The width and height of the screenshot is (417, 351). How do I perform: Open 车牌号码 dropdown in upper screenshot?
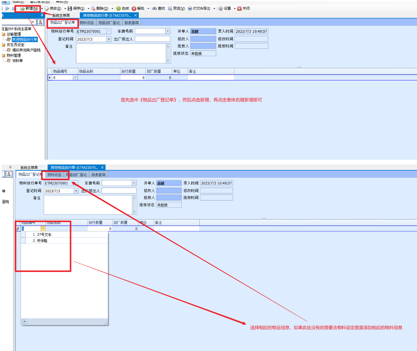click(x=167, y=31)
